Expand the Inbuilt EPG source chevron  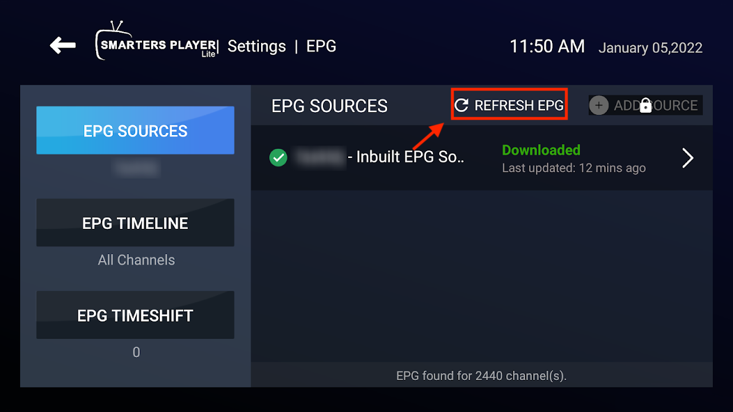(x=688, y=158)
